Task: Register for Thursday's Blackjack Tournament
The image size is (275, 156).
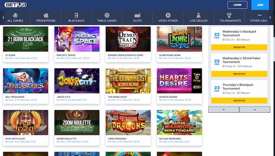Action: 239,100
